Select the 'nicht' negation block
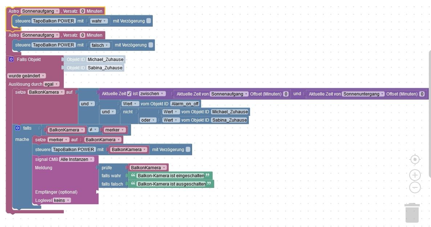This screenshot has height=227, width=431. click(128, 112)
